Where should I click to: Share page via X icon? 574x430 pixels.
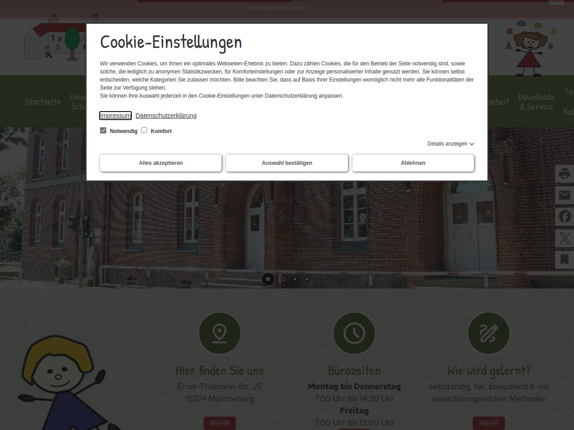click(565, 238)
